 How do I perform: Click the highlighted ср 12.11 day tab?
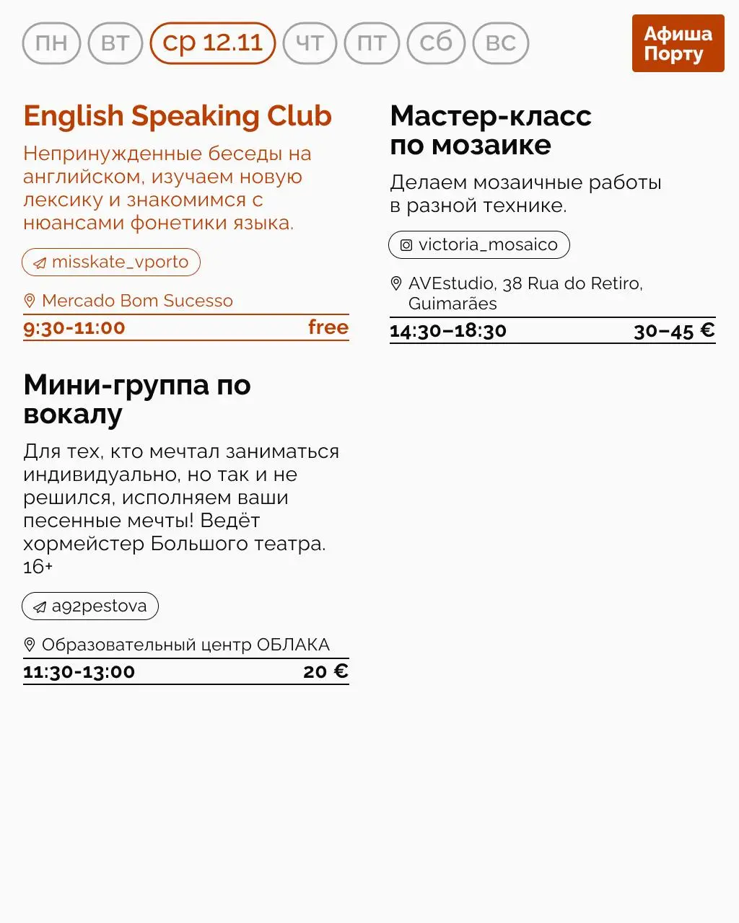coord(212,43)
